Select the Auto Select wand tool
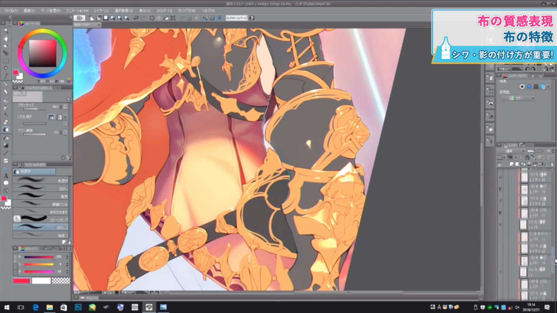The width and height of the screenshot is (557, 313). (6, 68)
